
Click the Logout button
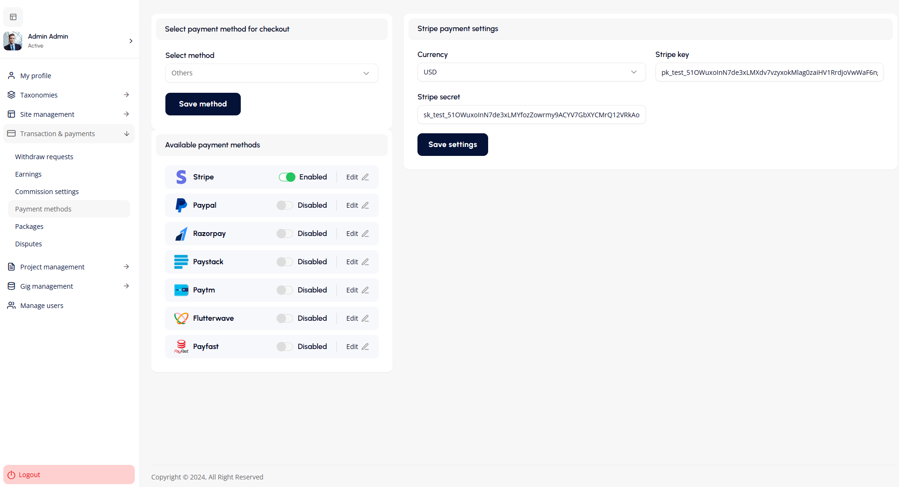click(x=69, y=475)
